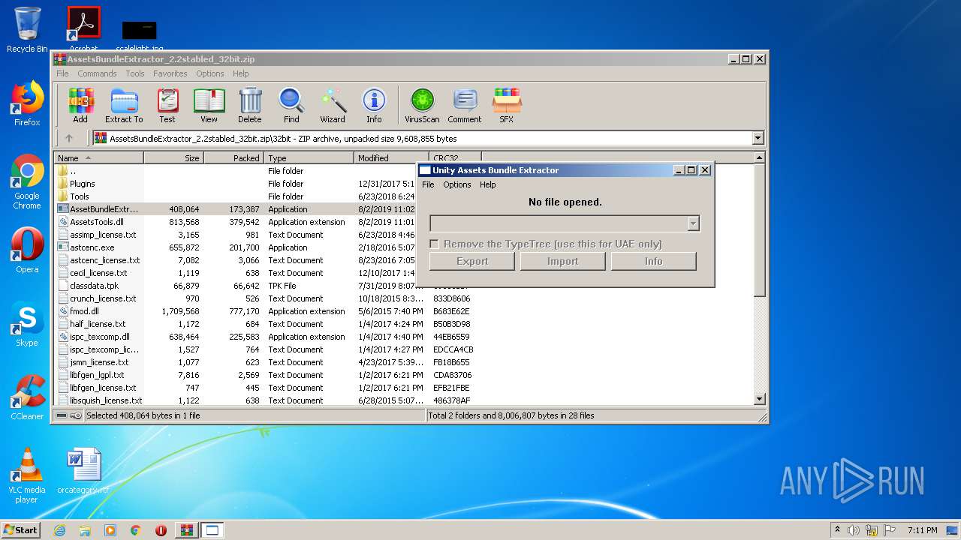The height and width of the screenshot is (540, 961).
Task: Click the taskbar clock showing 7:11 PM
Action: [x=922, y=530]
